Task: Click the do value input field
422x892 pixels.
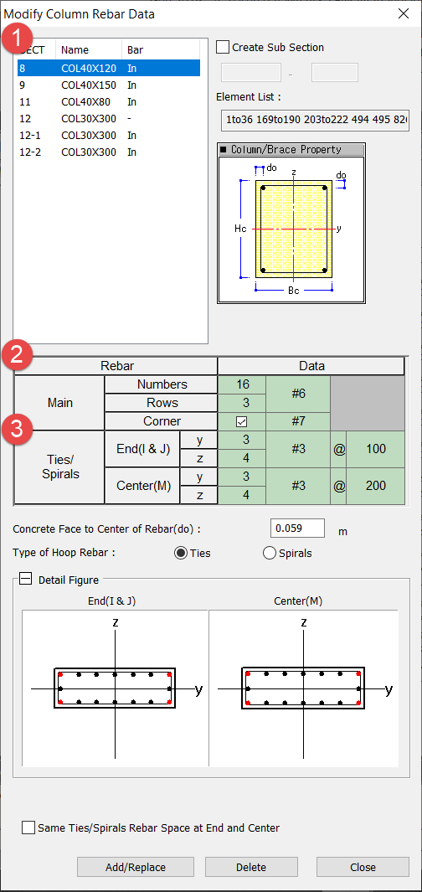Action: tap(297, 528)
